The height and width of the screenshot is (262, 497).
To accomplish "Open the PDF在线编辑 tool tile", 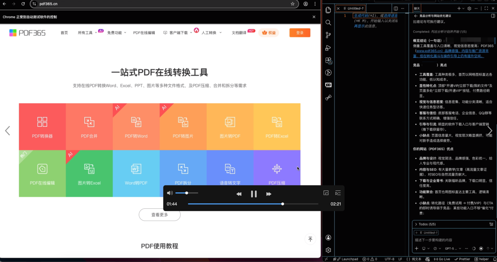I will pos(42,173).
